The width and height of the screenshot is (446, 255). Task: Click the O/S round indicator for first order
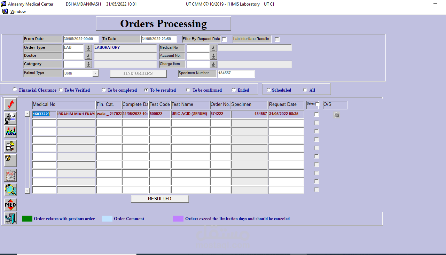[x=336, y=115]
